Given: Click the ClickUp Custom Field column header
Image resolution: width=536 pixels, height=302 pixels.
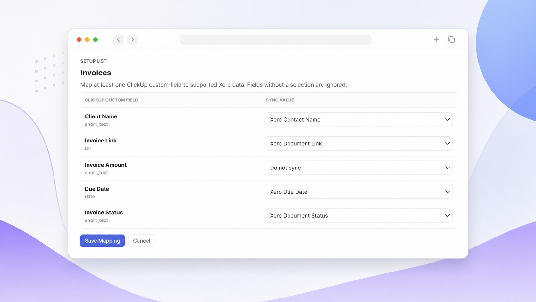Looking at the screenshot, I should (x=112, y=100).
